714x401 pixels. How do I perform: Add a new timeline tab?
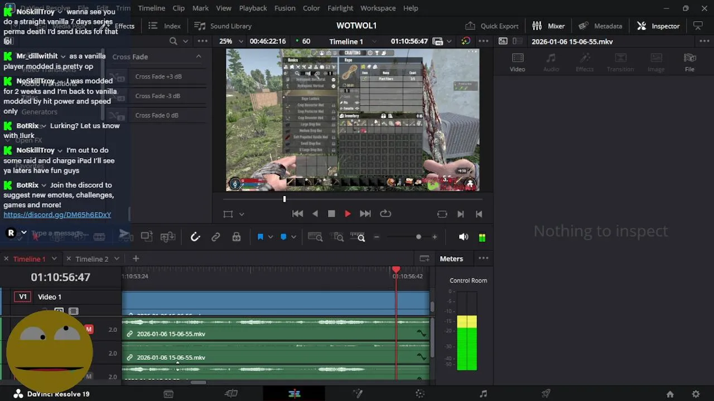click(x=136, y=258)
